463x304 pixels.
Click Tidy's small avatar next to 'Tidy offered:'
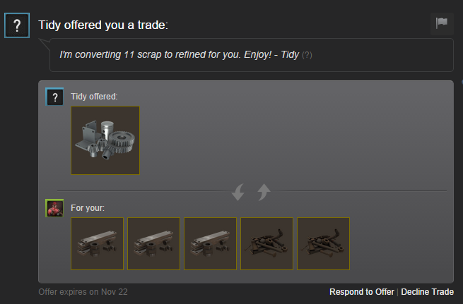pos(54,97)
